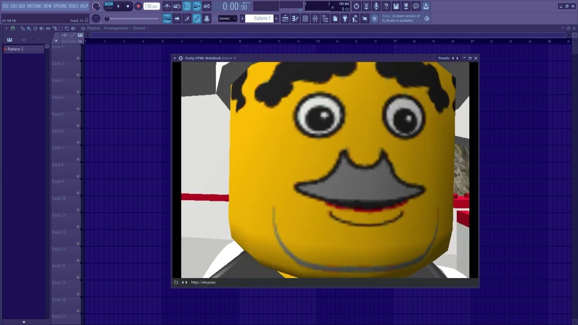Open the Mixer view icon
The width and height of the screenshot is (578, 325).
pyautogui.click(x=315, y=19)
